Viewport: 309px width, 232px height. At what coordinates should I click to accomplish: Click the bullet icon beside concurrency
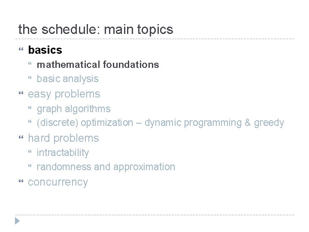tap(21, 181)
